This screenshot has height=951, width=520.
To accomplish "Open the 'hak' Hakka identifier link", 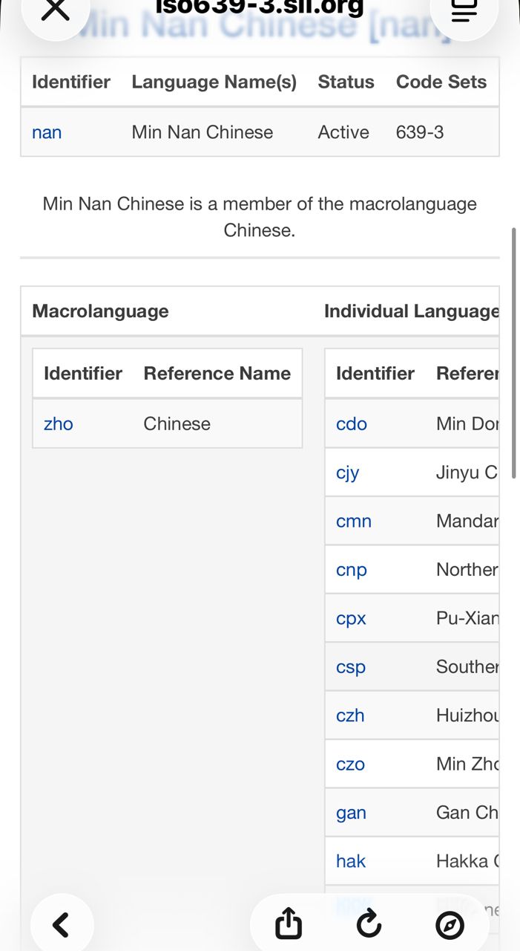I will (x=351, y=861).
